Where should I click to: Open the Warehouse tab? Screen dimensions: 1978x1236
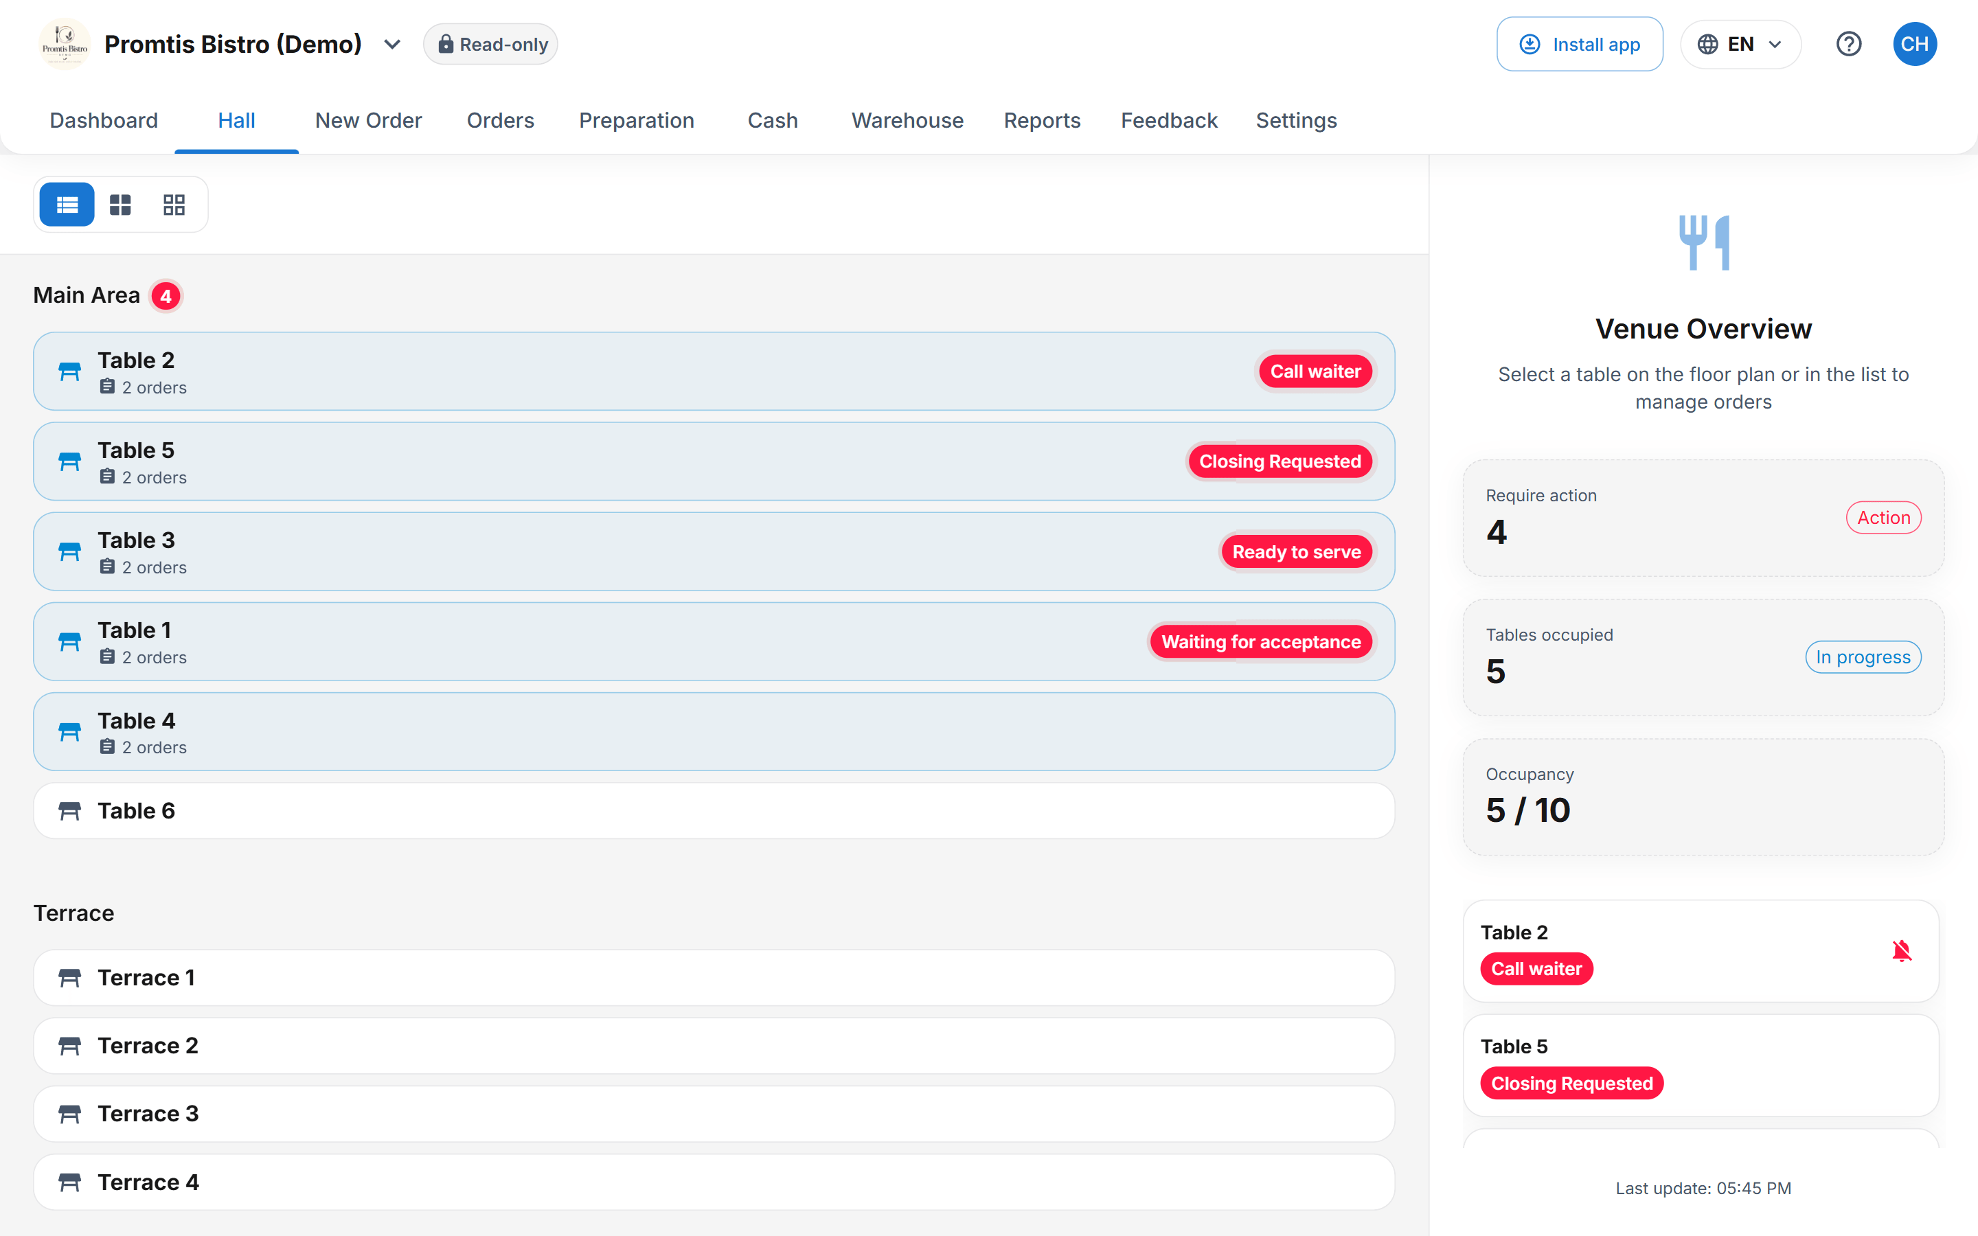tap(907, 120)
